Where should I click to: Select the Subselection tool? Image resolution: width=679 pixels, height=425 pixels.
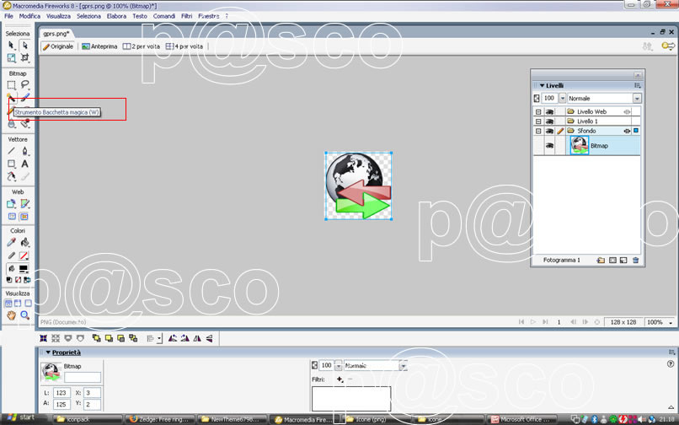coord(24,46)
